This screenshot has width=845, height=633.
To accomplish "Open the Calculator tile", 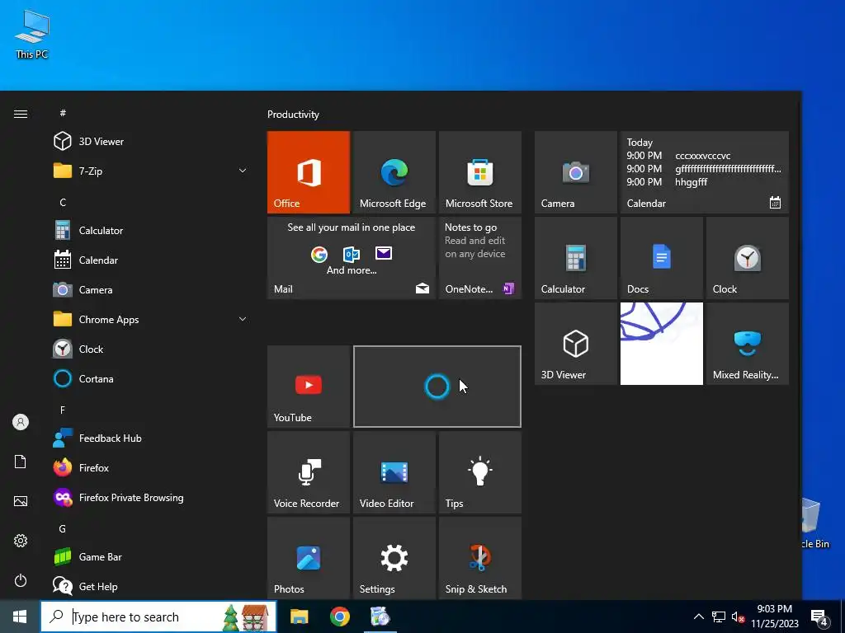I will pyautogui.click(x=575, y=258).
